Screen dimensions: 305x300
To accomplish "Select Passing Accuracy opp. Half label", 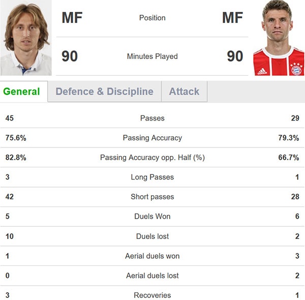I will click(152, 158).
